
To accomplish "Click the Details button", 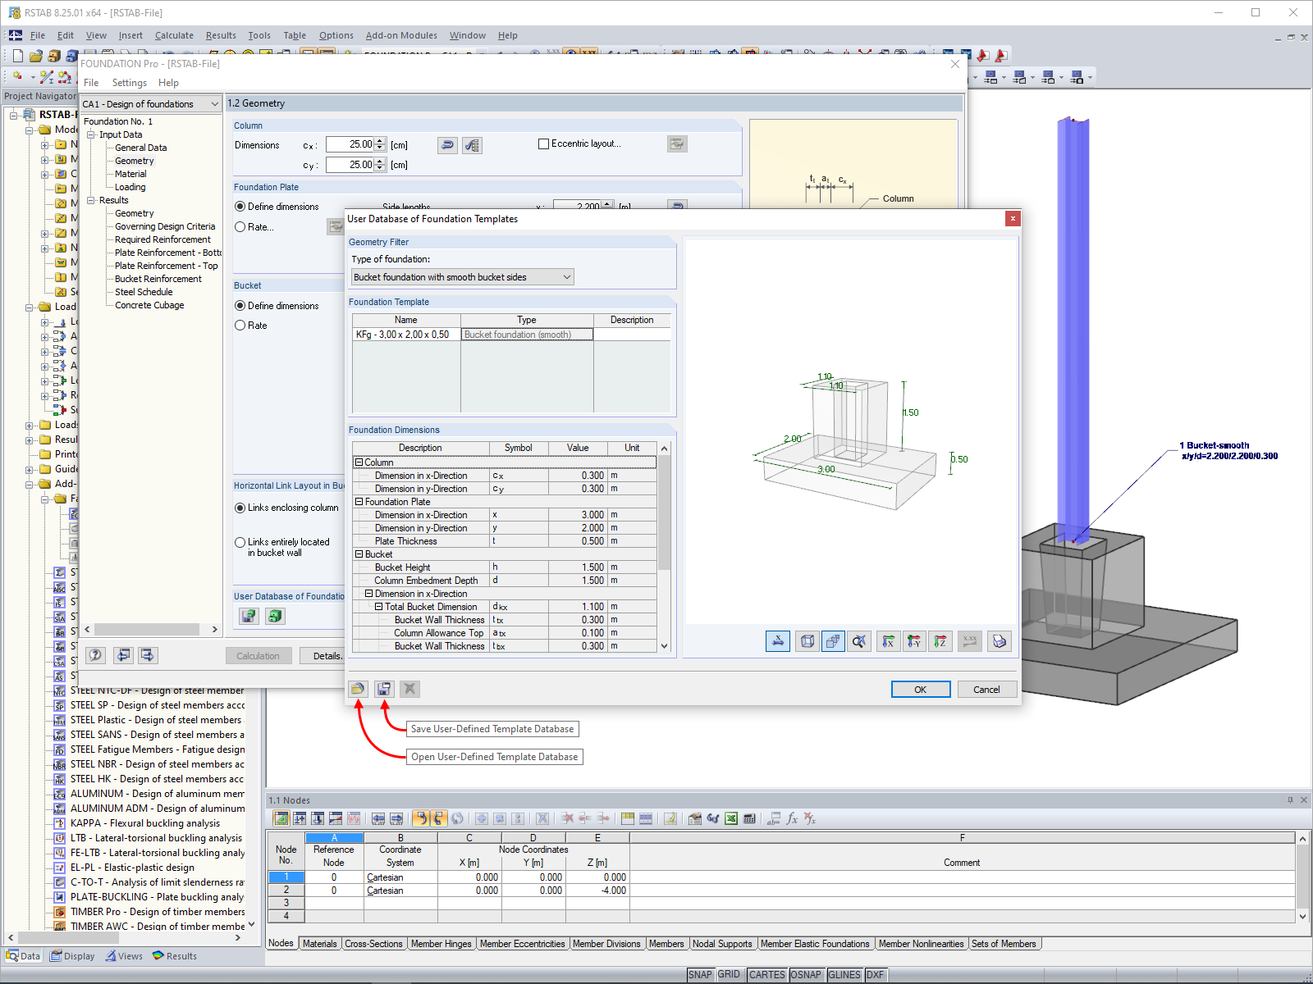I will pyautogui.click(x=323, y=656).
